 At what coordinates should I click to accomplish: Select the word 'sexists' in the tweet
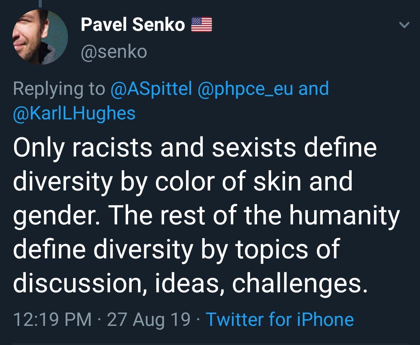[254, 148]
